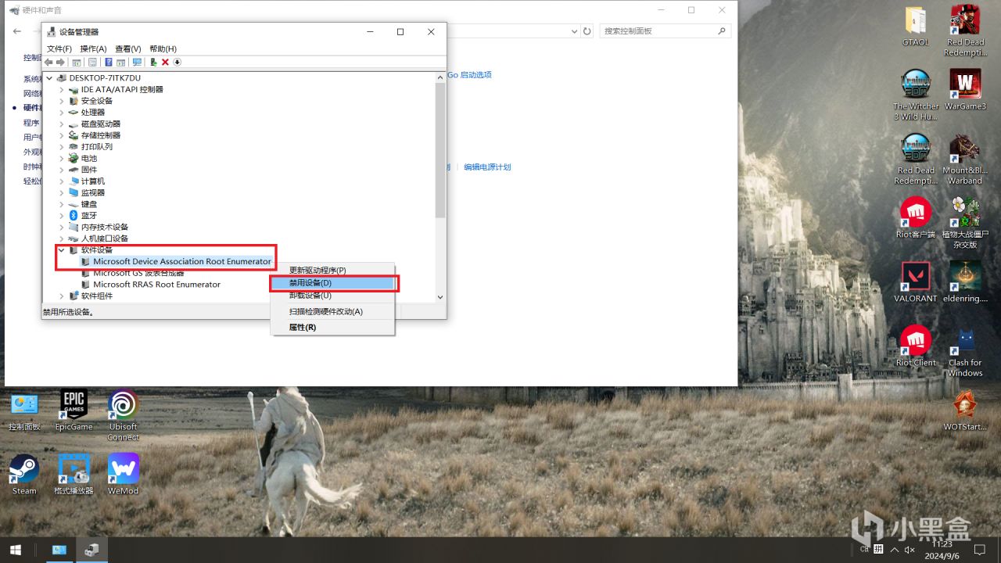Click the round down-arrow disable device icon
Viewport: 1001px width, 563px height.
(x=177, y=63)
